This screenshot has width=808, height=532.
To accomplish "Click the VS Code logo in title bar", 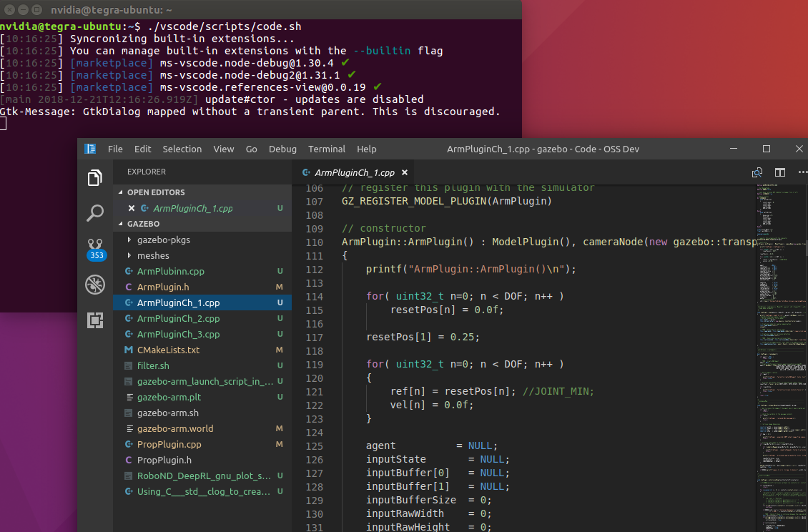I will (x=90, y=149).
